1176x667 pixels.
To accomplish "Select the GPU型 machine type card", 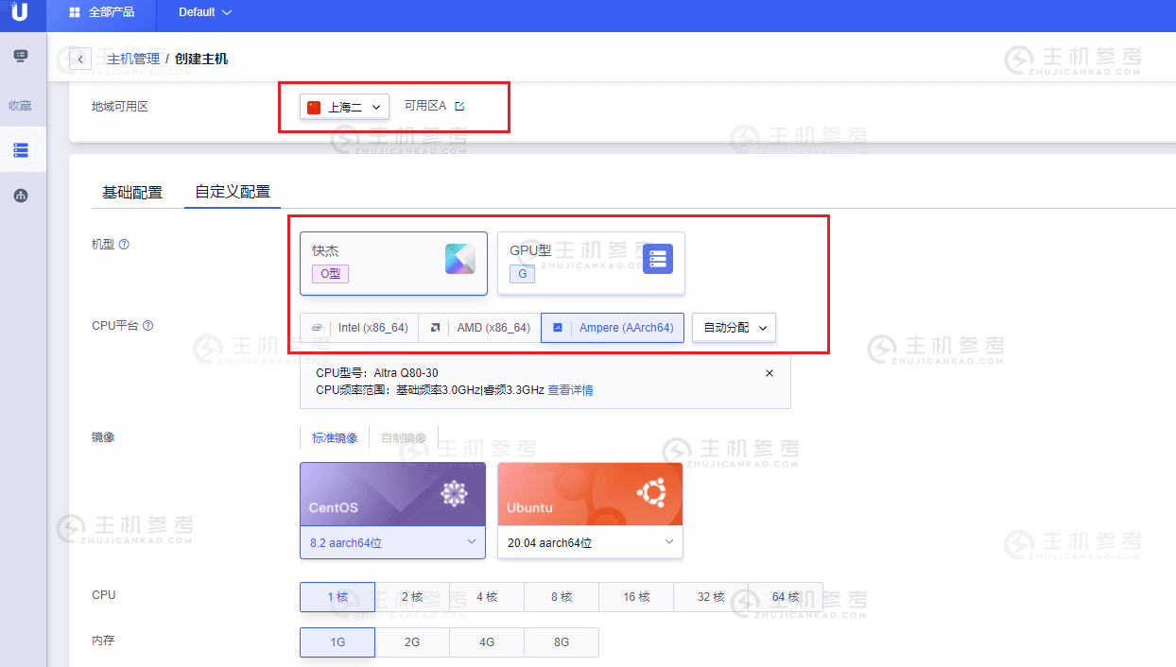I will click(591, 264).
